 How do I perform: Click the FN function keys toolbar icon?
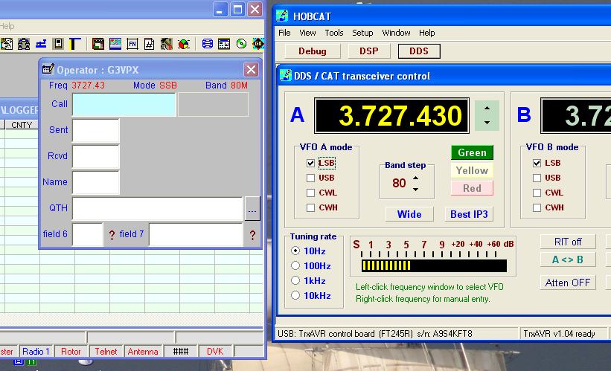[x=132, y=44]
